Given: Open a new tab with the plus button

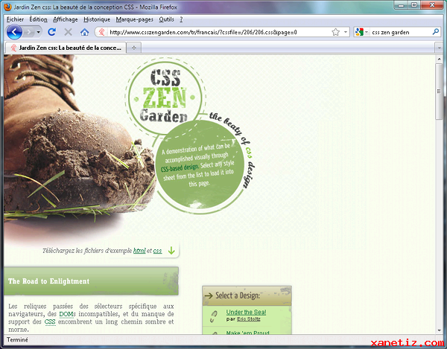Looking at the screenshot, I should (133, 48).
